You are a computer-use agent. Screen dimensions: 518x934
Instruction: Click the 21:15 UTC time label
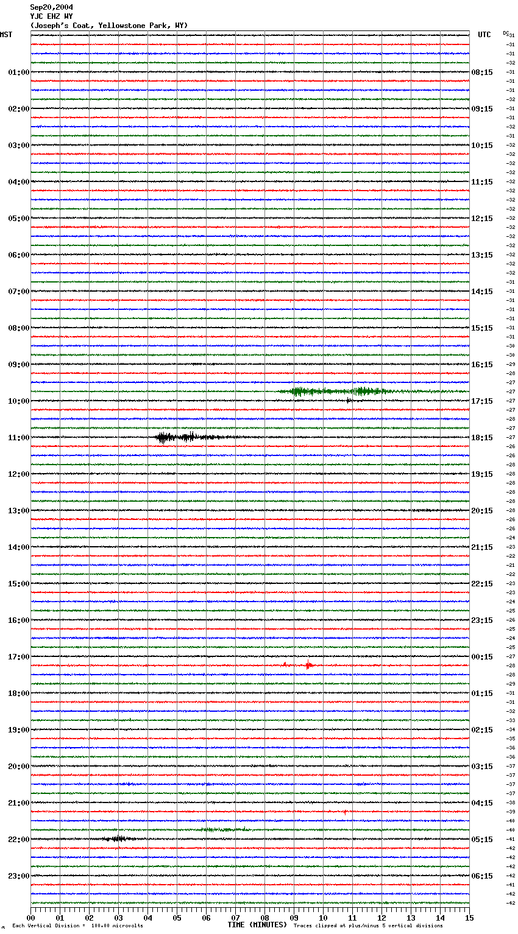[482, 547]
